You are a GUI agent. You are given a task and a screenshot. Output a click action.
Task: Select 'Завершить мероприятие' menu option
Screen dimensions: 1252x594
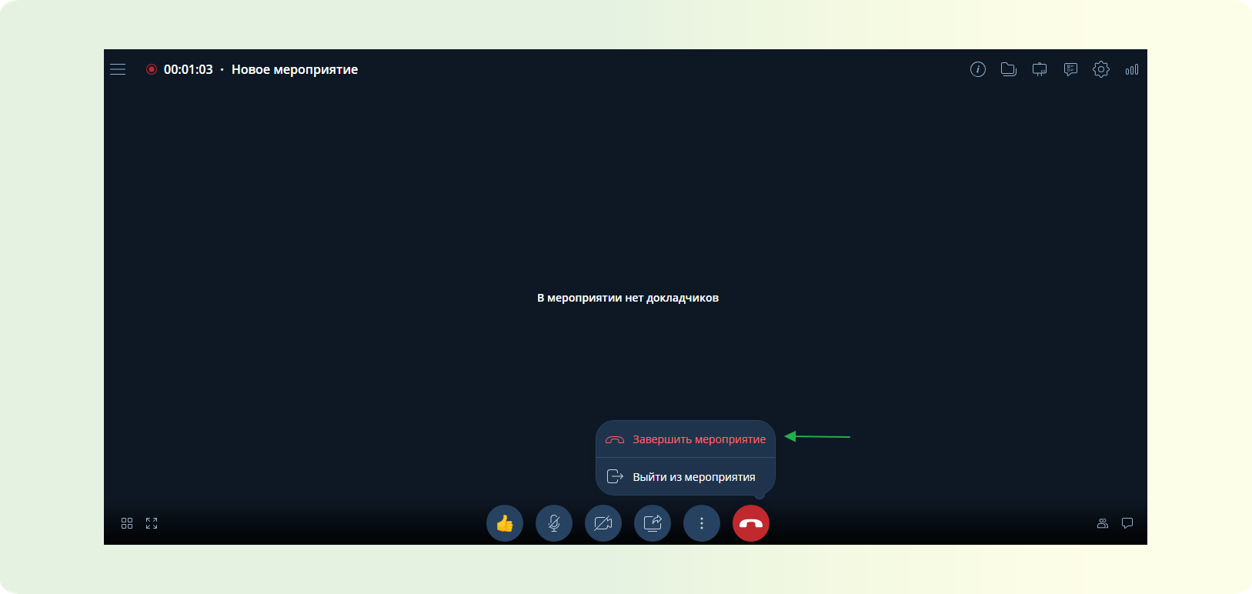pos(686,439)
